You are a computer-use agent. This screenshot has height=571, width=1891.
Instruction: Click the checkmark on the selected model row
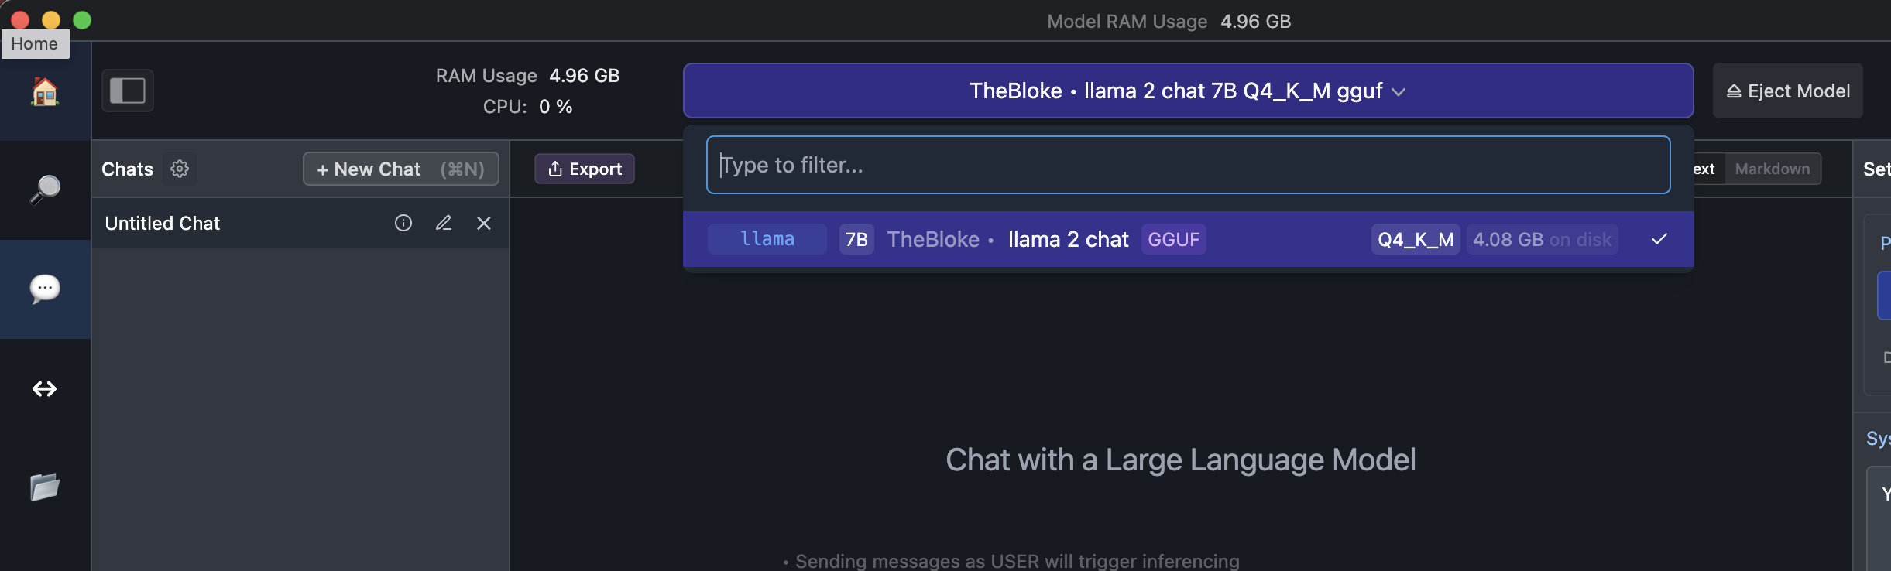[1659, 239]
